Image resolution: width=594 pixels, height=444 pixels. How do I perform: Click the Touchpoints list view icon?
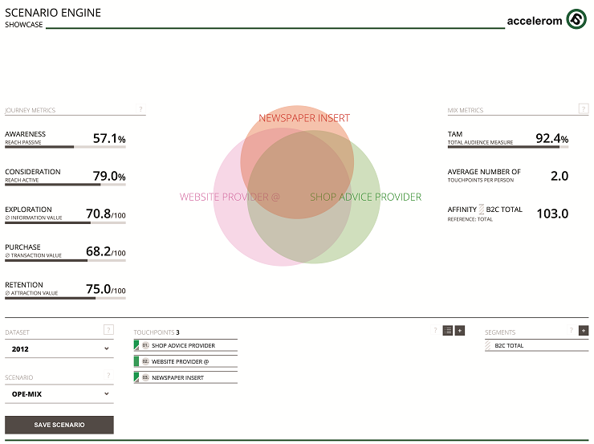(448, 330)
